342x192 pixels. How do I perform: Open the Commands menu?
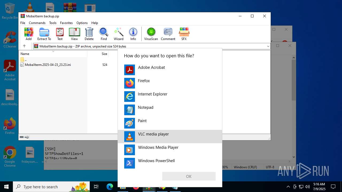click(x=37, y=23)
